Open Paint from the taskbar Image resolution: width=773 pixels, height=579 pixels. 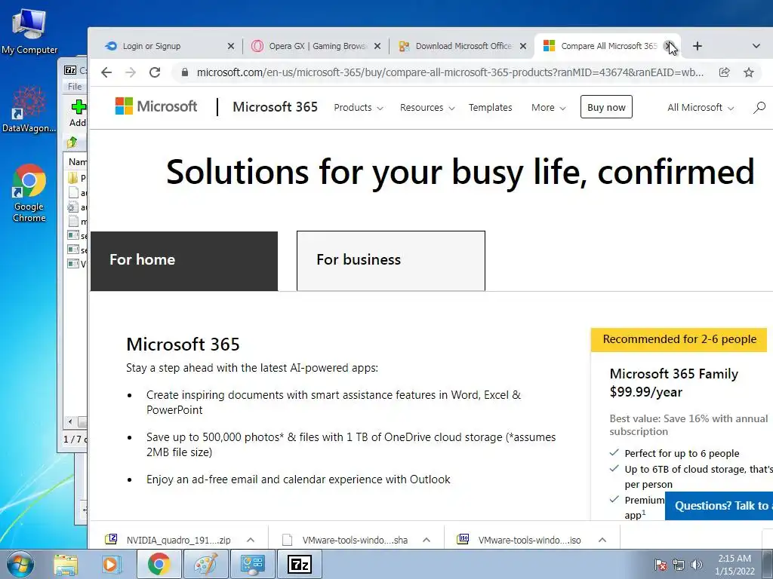pos(205,564)
